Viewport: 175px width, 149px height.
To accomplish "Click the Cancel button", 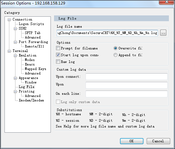I will (x=158, y=141).
